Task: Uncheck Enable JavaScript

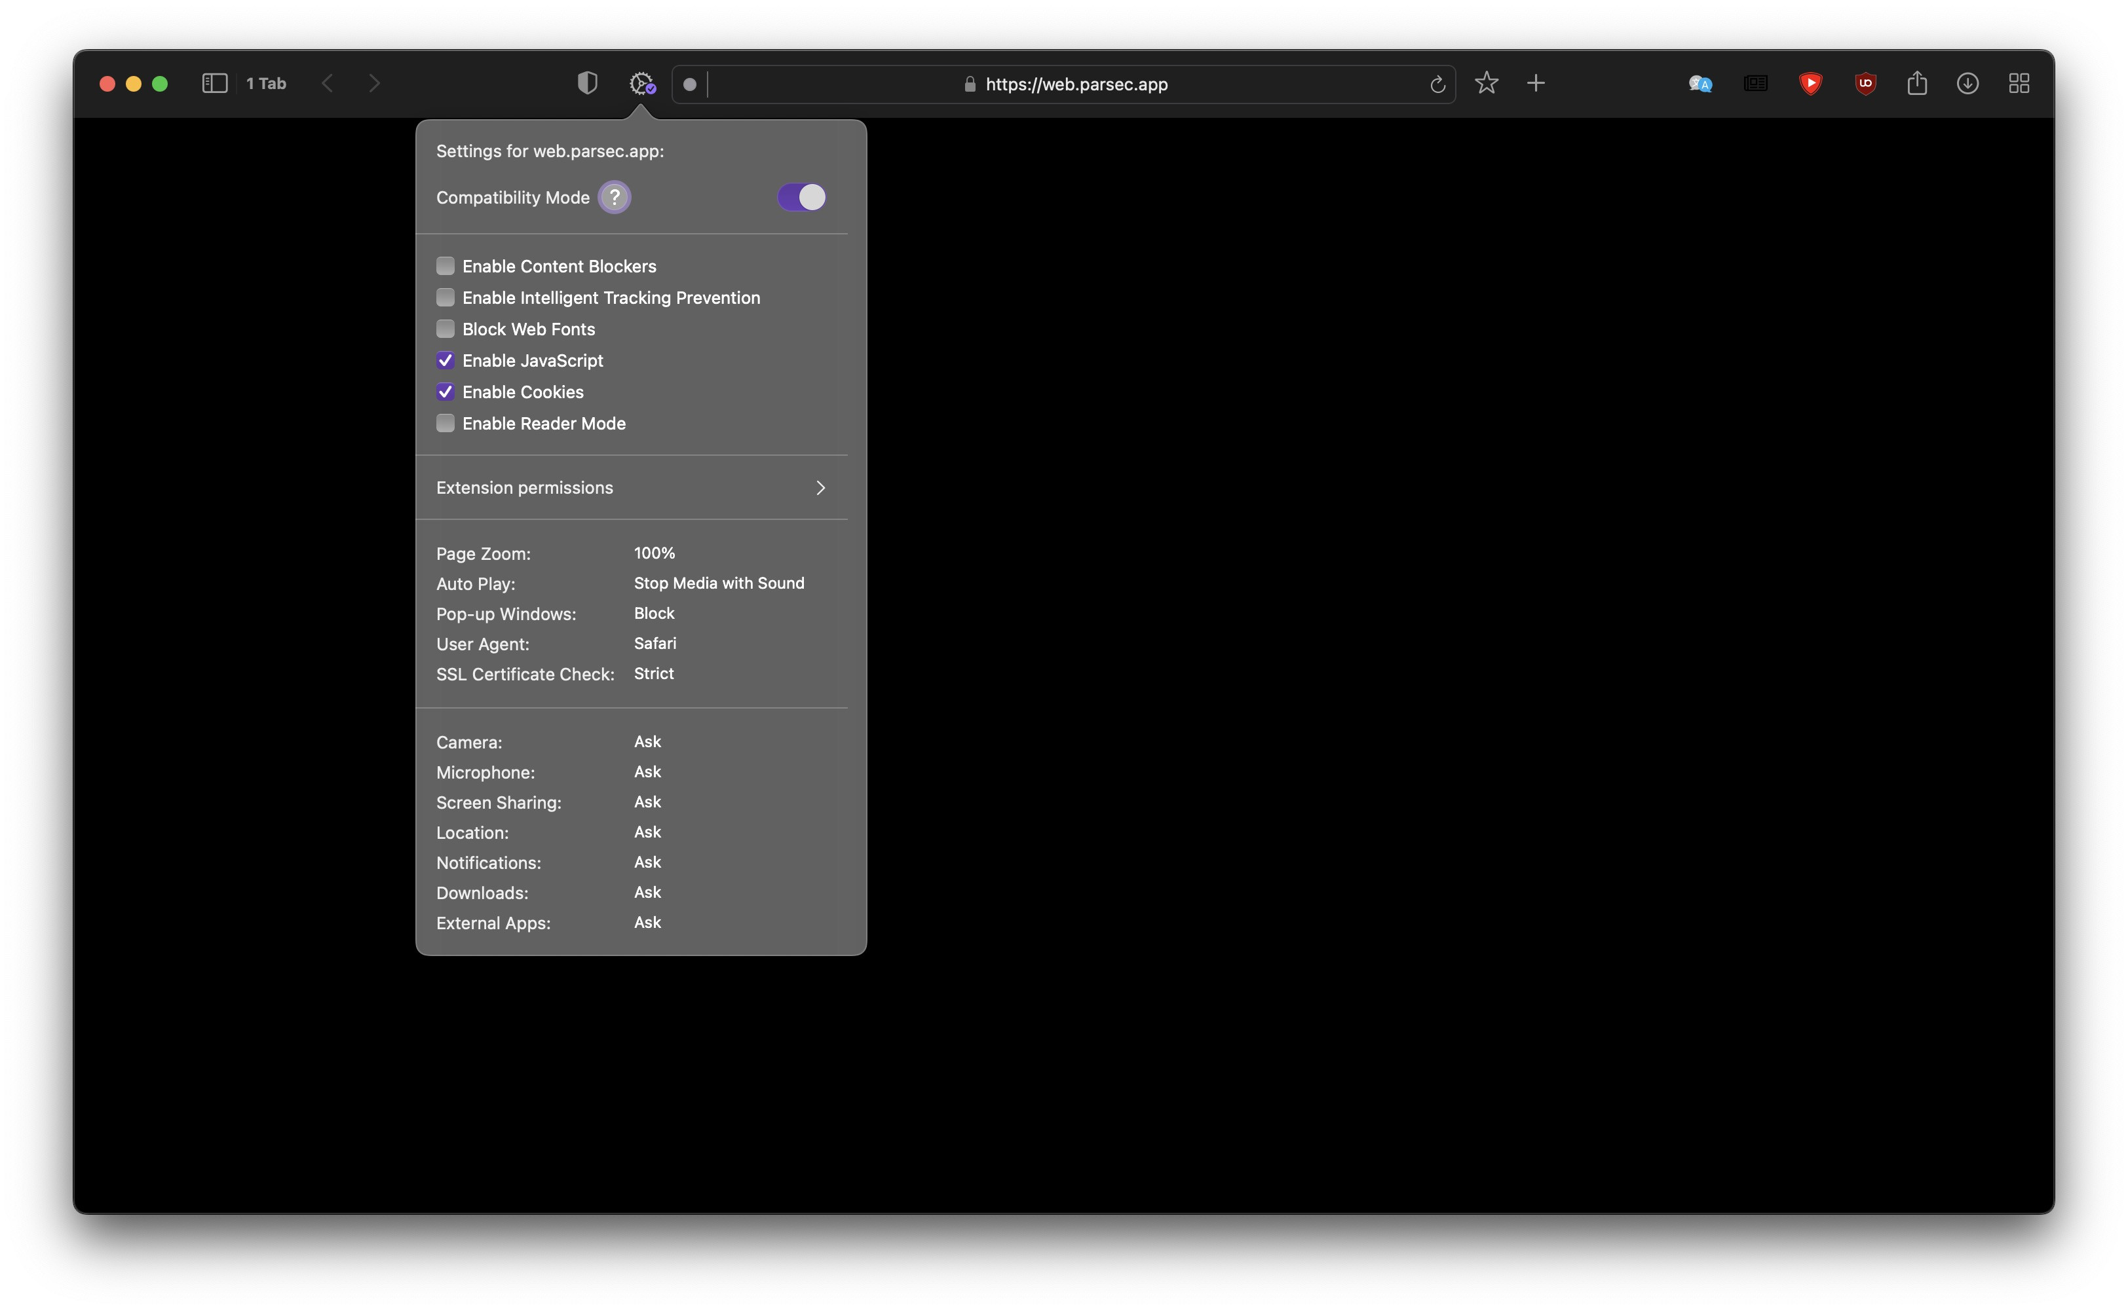Action: point(445,361)
